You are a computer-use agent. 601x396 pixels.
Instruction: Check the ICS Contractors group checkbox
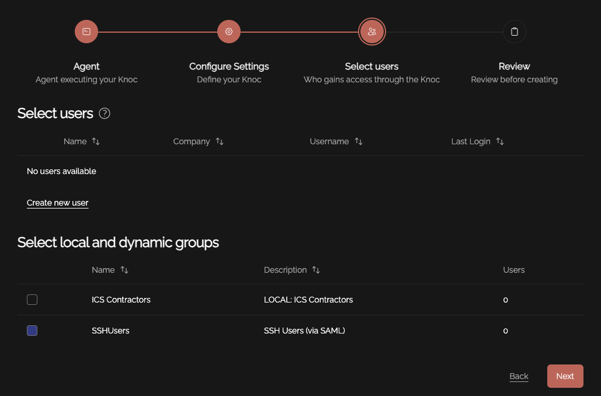coord(32,300)
